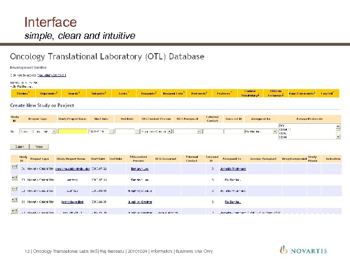Open the End Date calendar picker button
The height and width of the screenshot is (263, 350).
tap(138, 131)
